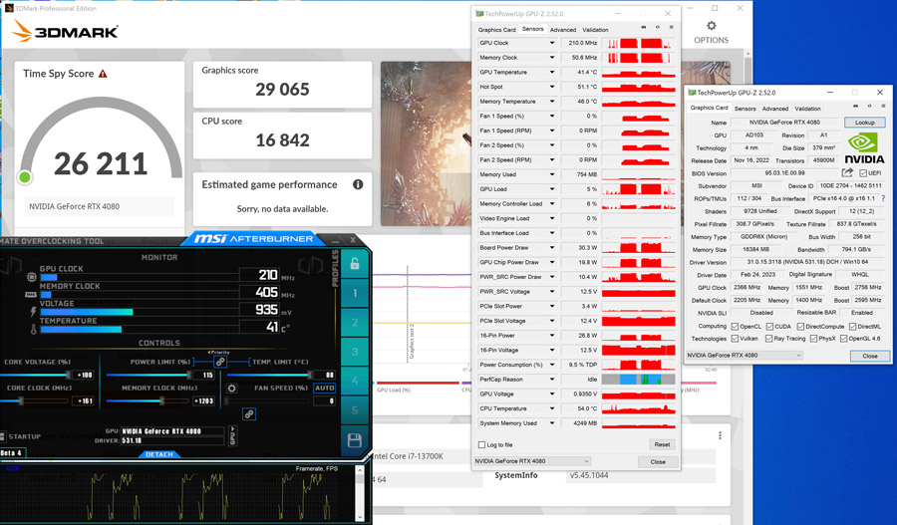Viewport: 897px width, 525px height.
Task: Open GPU selector dropdown in Sensors window
Action: pos(532,461)
